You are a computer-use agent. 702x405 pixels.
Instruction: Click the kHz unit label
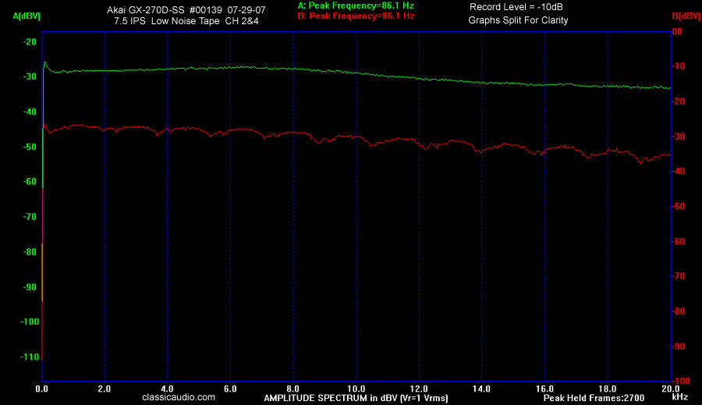[679, 397]
